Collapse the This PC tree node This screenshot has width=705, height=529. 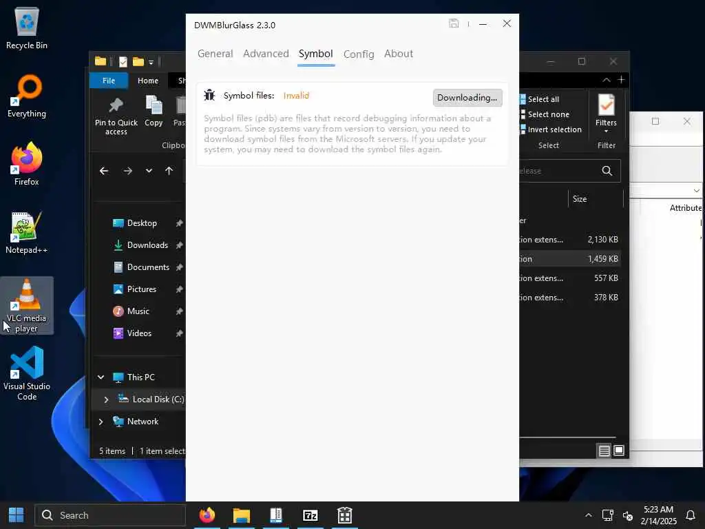tap(101, 377)
